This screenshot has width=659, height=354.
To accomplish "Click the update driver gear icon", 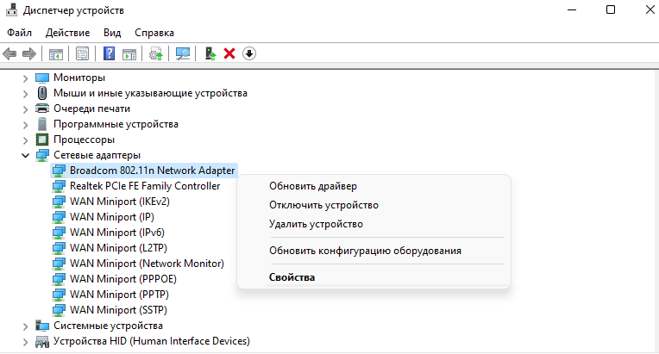I will [156, 53].
